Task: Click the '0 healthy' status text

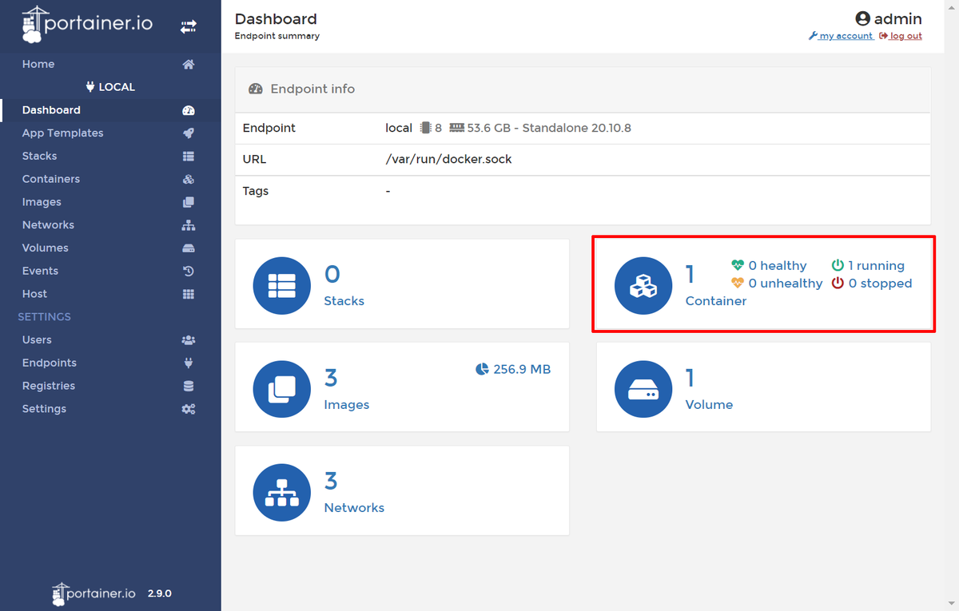Action: tap(778, 265)
